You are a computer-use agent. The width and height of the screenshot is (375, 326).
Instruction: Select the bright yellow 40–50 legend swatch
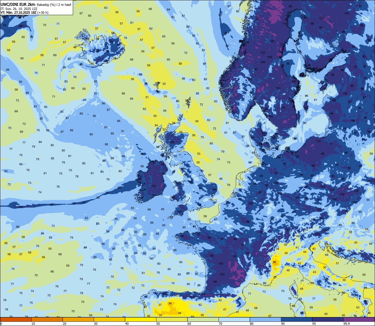(x=141, y=319)
